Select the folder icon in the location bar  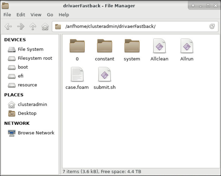tap(58, 27)
